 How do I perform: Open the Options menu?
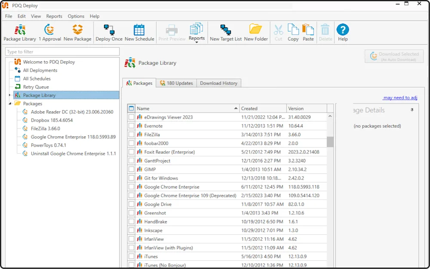[76, 16]
